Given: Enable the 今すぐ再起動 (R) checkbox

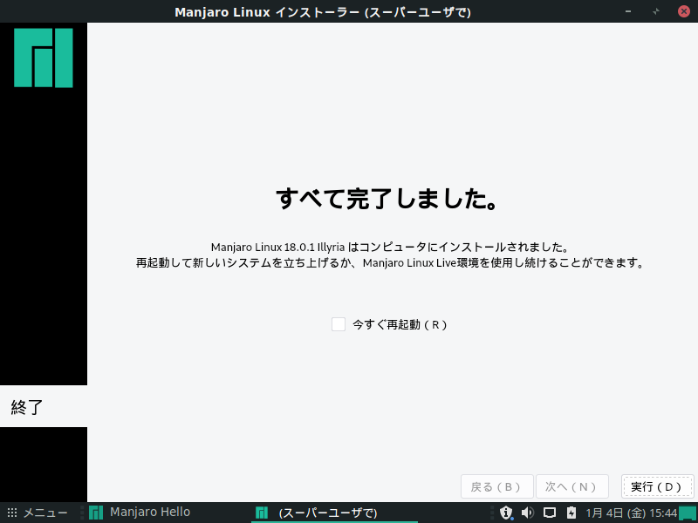Looking at the screenshot, I should (339, 324).
